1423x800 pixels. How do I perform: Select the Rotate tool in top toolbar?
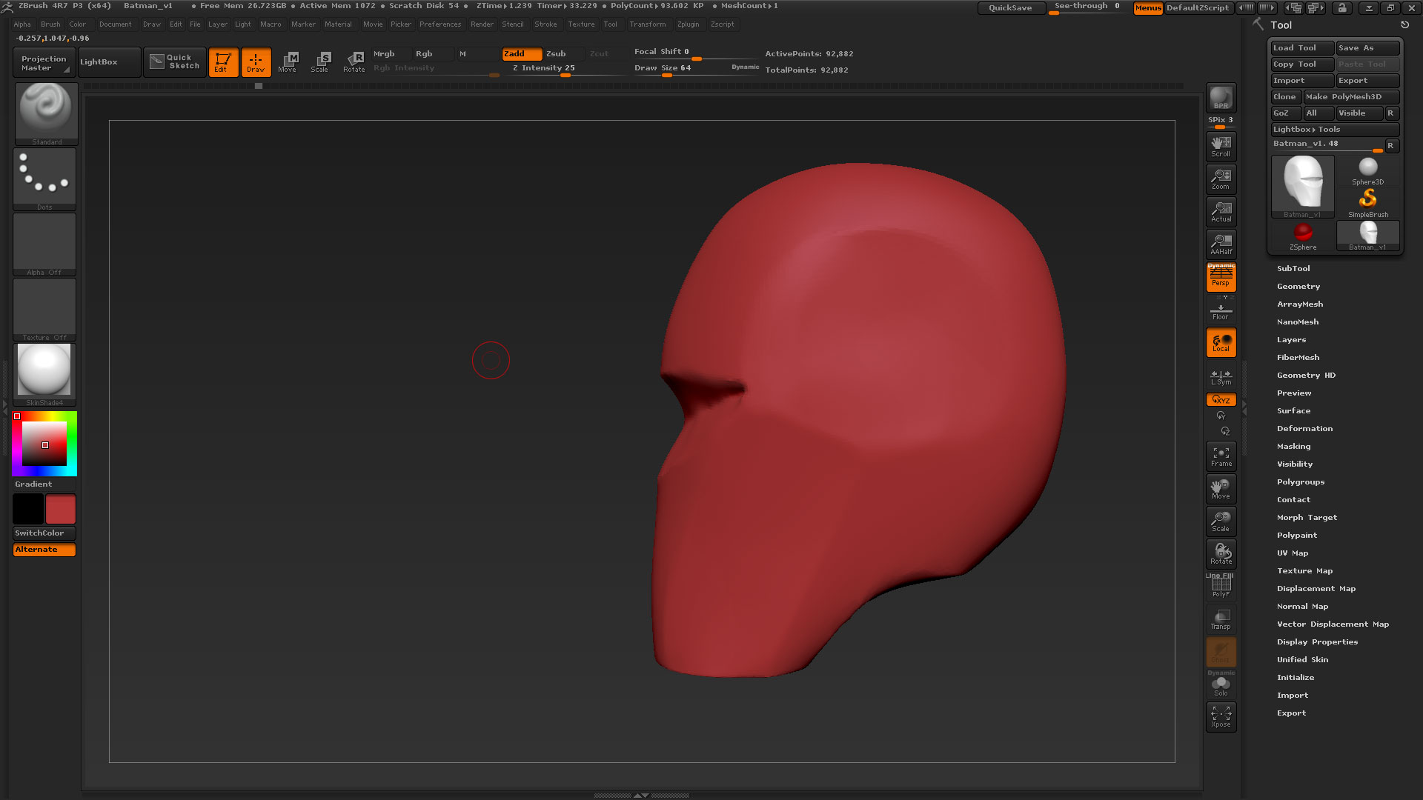tap(354, 62)
